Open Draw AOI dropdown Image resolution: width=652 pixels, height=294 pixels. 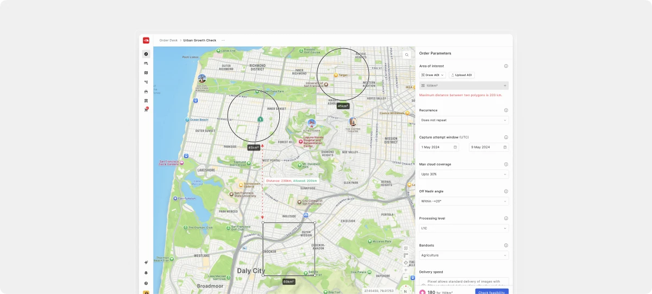tap(433, 75)
